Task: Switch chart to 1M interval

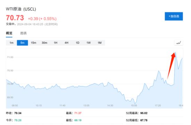Action: coord(100,43)
